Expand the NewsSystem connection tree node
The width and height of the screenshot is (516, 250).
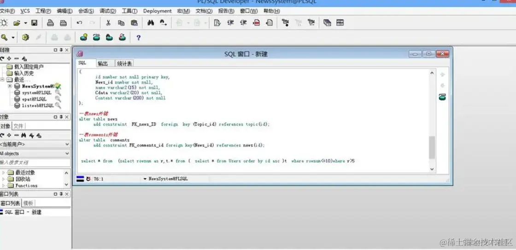[10, 86]
